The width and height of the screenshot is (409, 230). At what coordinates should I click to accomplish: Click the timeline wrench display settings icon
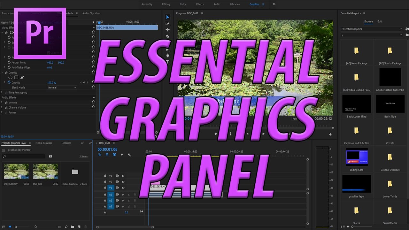[x=129, y=155]
